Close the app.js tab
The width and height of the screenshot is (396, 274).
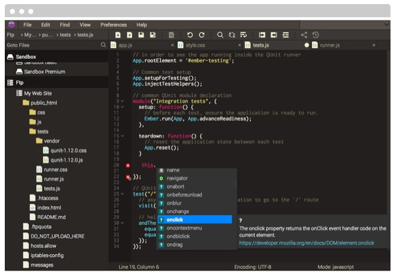pos(172,45)
